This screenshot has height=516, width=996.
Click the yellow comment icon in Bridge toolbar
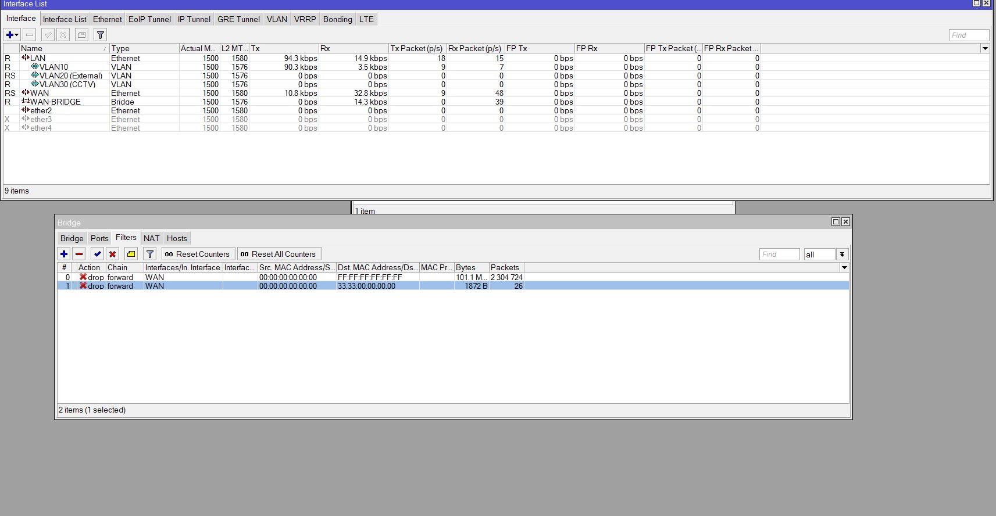point(131,254)
